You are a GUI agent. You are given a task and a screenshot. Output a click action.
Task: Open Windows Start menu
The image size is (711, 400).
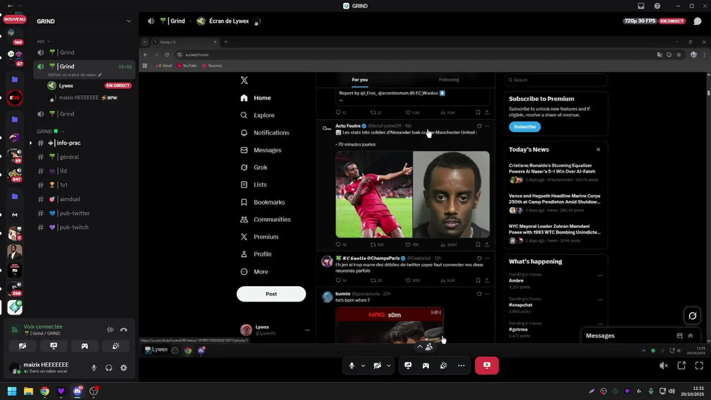pyautogui.click(x=12, y=391)
